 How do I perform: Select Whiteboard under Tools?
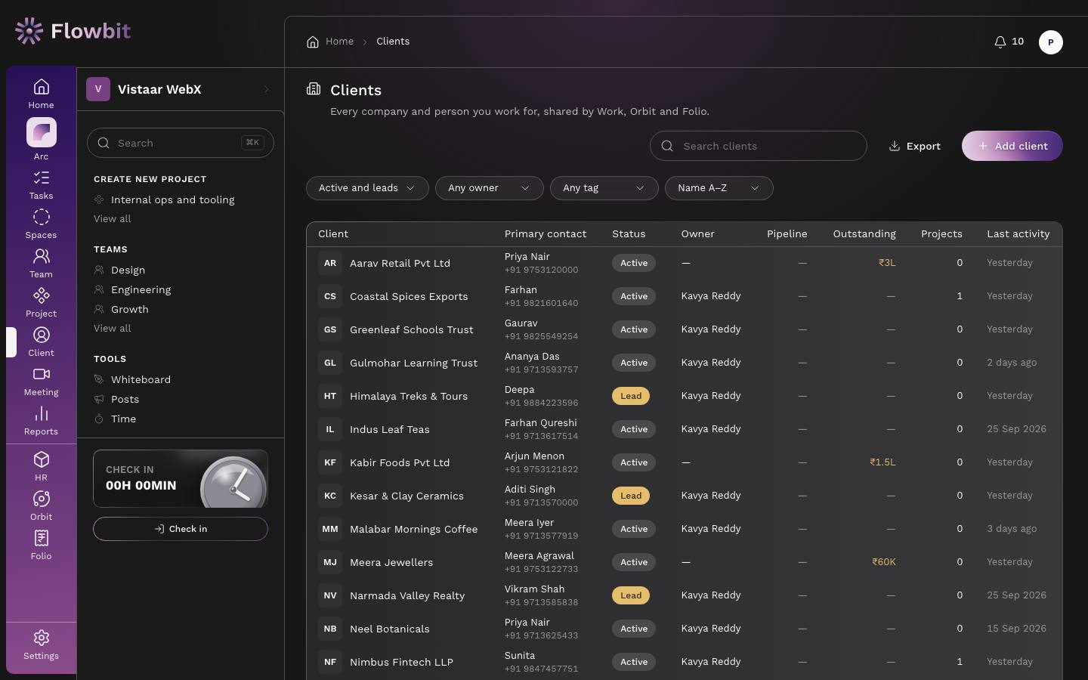pyautogui.click(x=141, y=379)
